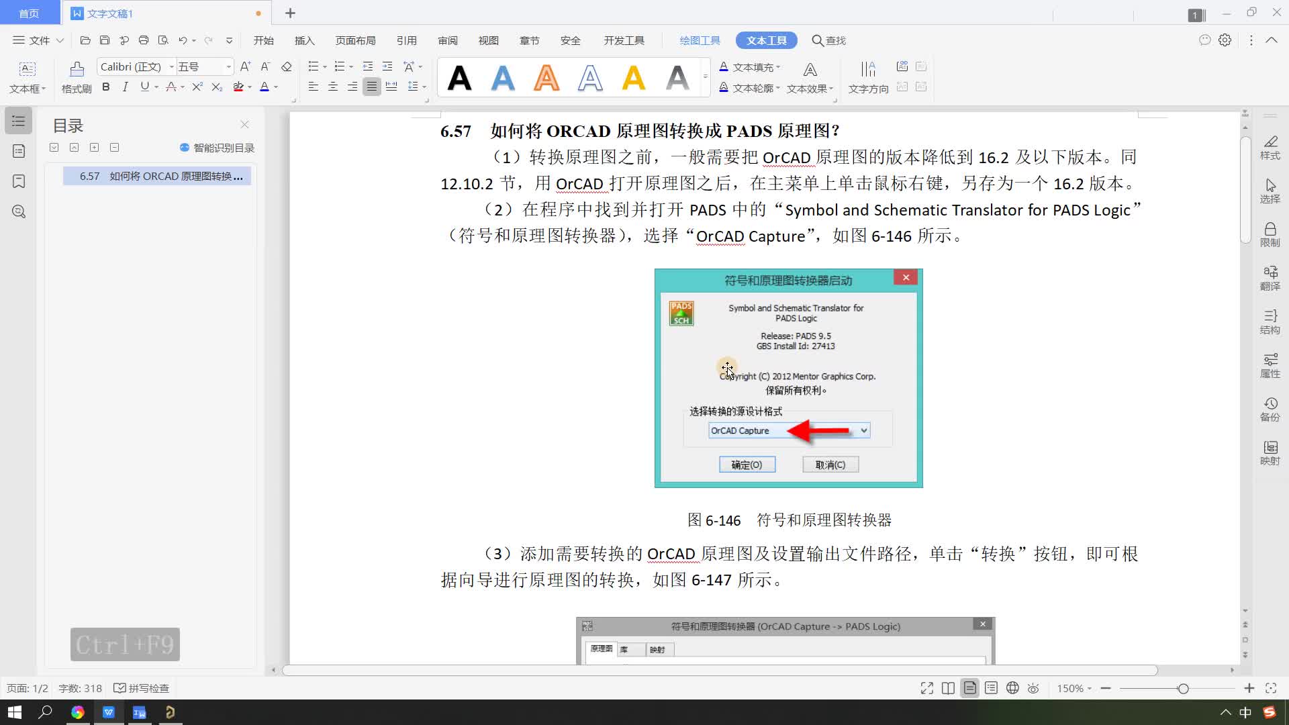Click the smart TOC recognition link
Screen dimensions: 1289x725
click(x=217, y=148)
